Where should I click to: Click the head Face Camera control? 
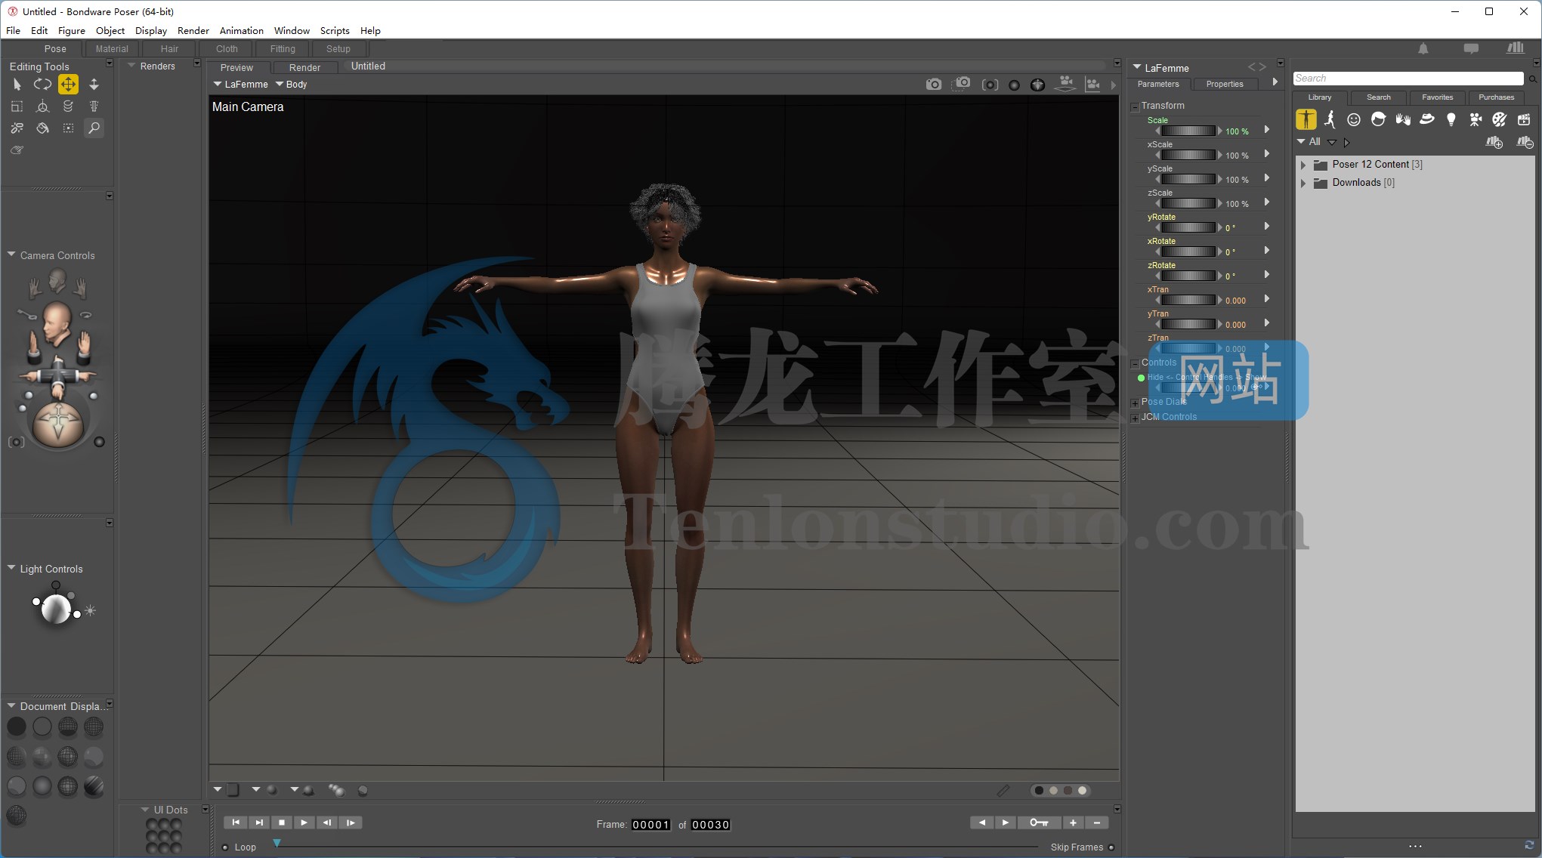click(57, 281)
